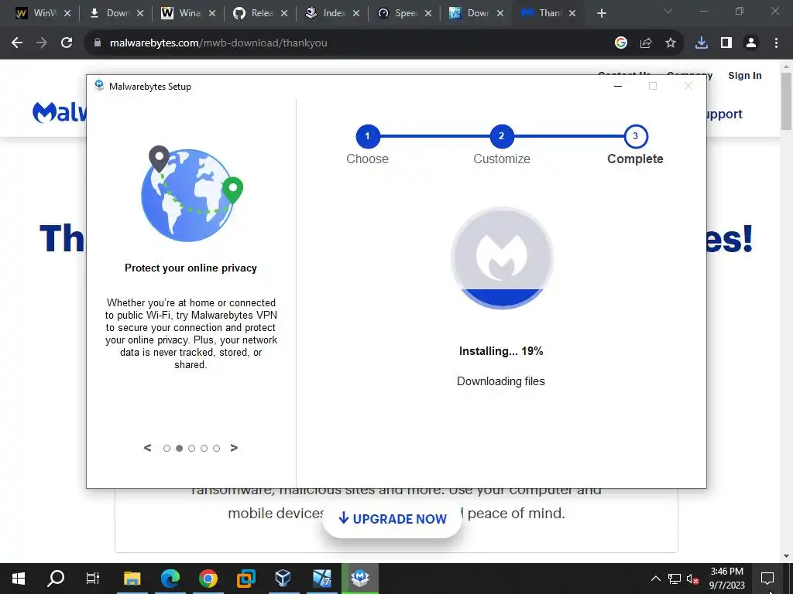
Task: Click the webpage vertical scrollbar thumb
Action: [787, 101]
